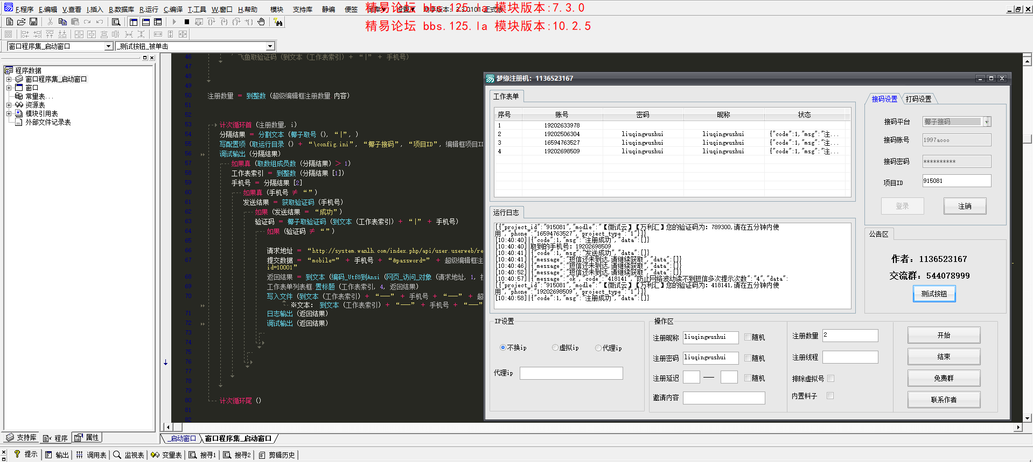The image size is (1033, 462).
Task: Click the 测试按钮 button
Action: click(x=934, y=294)
